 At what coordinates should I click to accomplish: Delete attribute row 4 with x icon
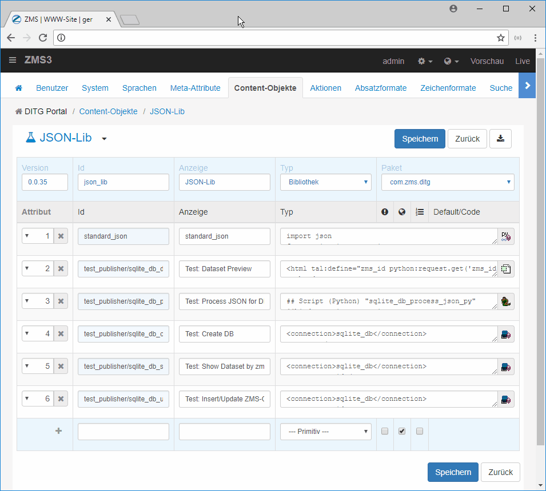coord(61,334)
